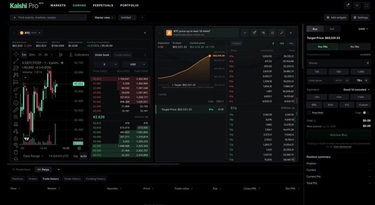Viewport: 375px width, 205px height.
Task: Click the horizontal scrollbar under the widgets
Action: click(93, 164)
